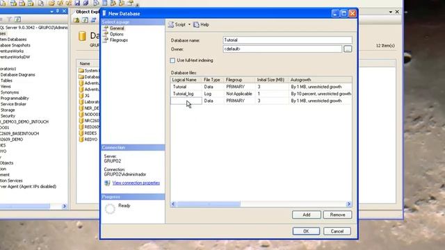Select Programmability node in Object Explorer tree
This screenshot has height=250, width=445.
coord(15,98)
